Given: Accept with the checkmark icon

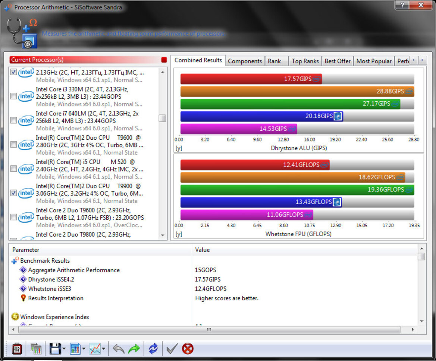Looking at the screenshot, I should (172, 349).
